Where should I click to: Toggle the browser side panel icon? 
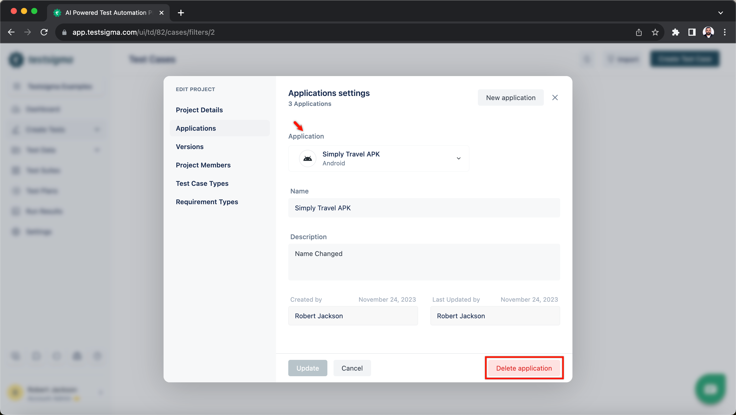(x=692, y=32)
